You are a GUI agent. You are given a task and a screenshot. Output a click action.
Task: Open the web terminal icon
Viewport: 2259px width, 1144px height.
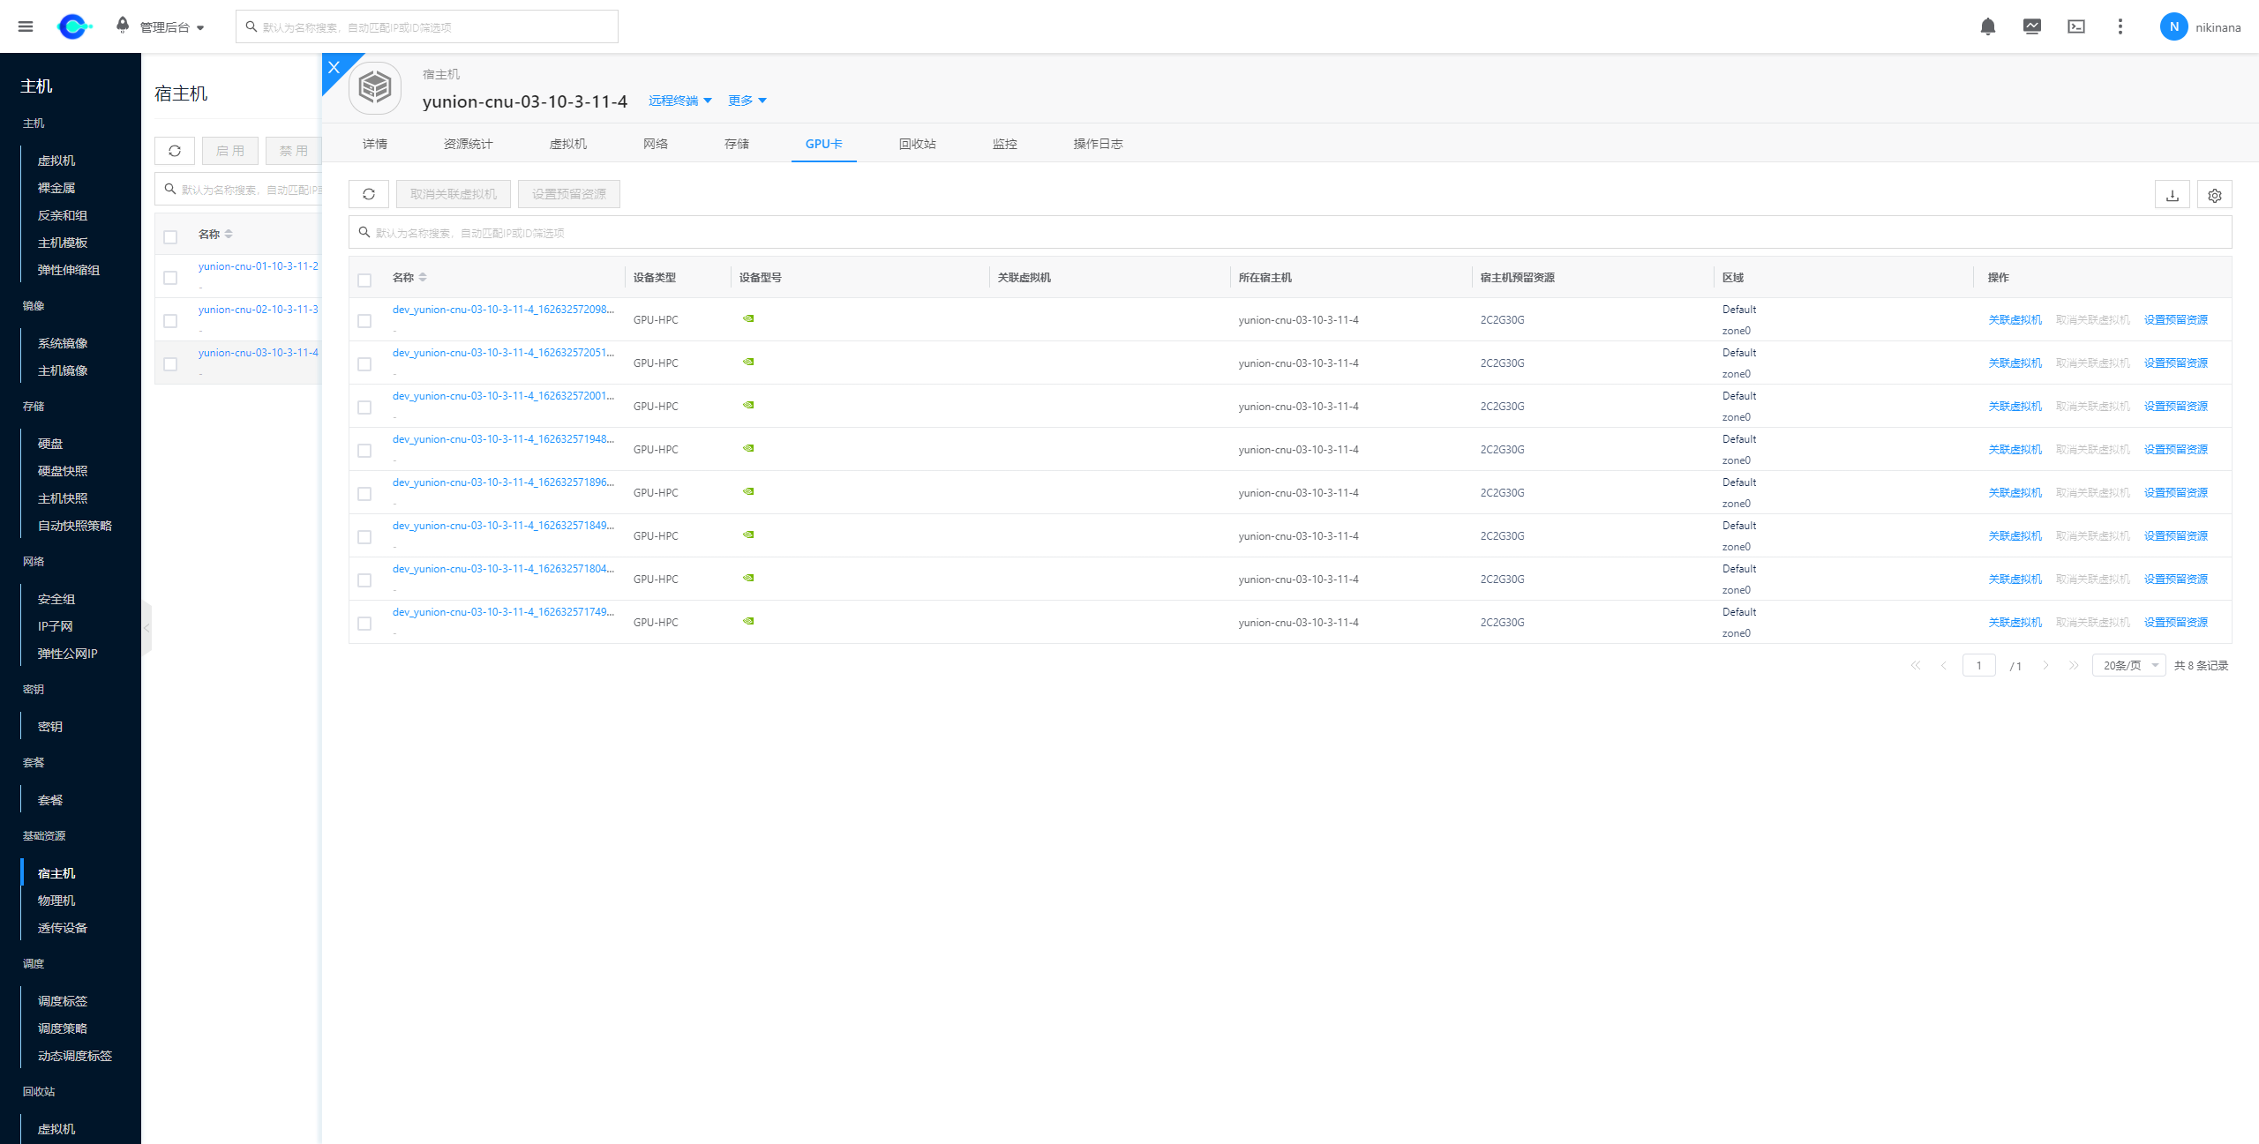(x=2076, y=26)
